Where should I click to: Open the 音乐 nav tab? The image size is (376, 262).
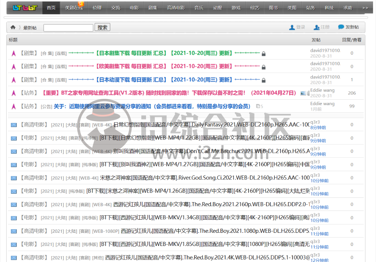tap(199, 8)
